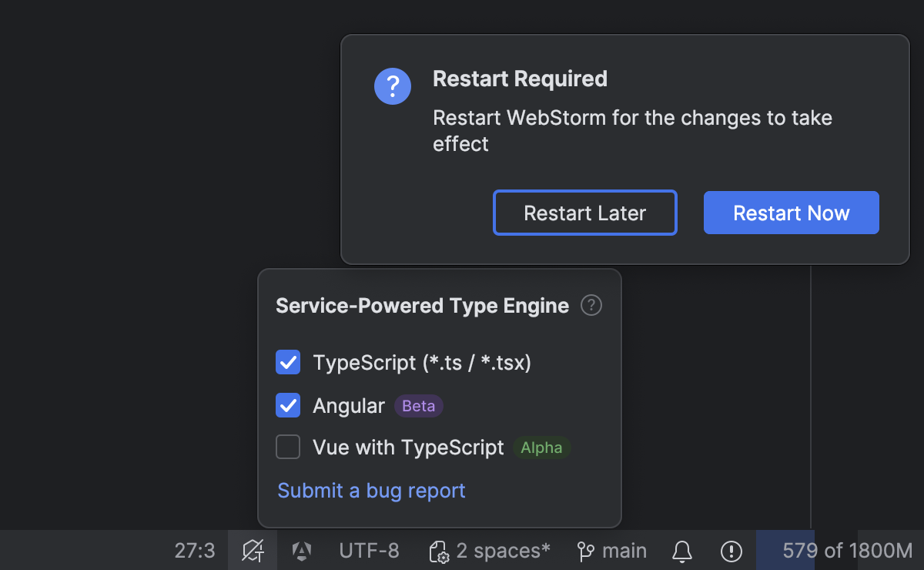Open the main branch switcher

(x=625, y=550)
